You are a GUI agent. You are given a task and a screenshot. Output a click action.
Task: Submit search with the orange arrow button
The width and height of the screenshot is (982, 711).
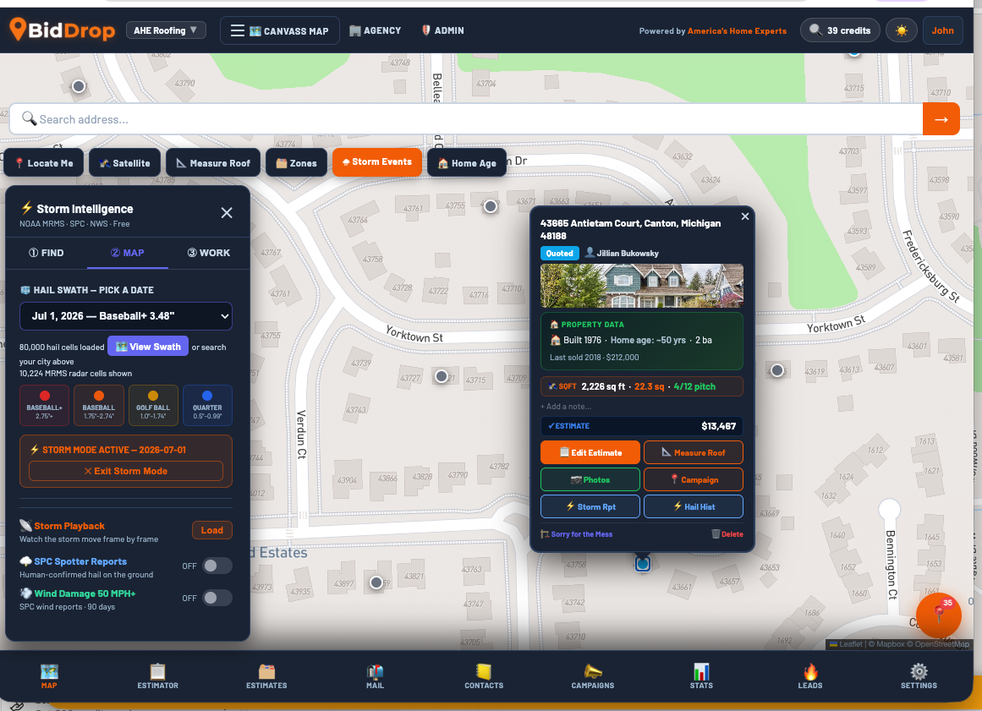941,119
